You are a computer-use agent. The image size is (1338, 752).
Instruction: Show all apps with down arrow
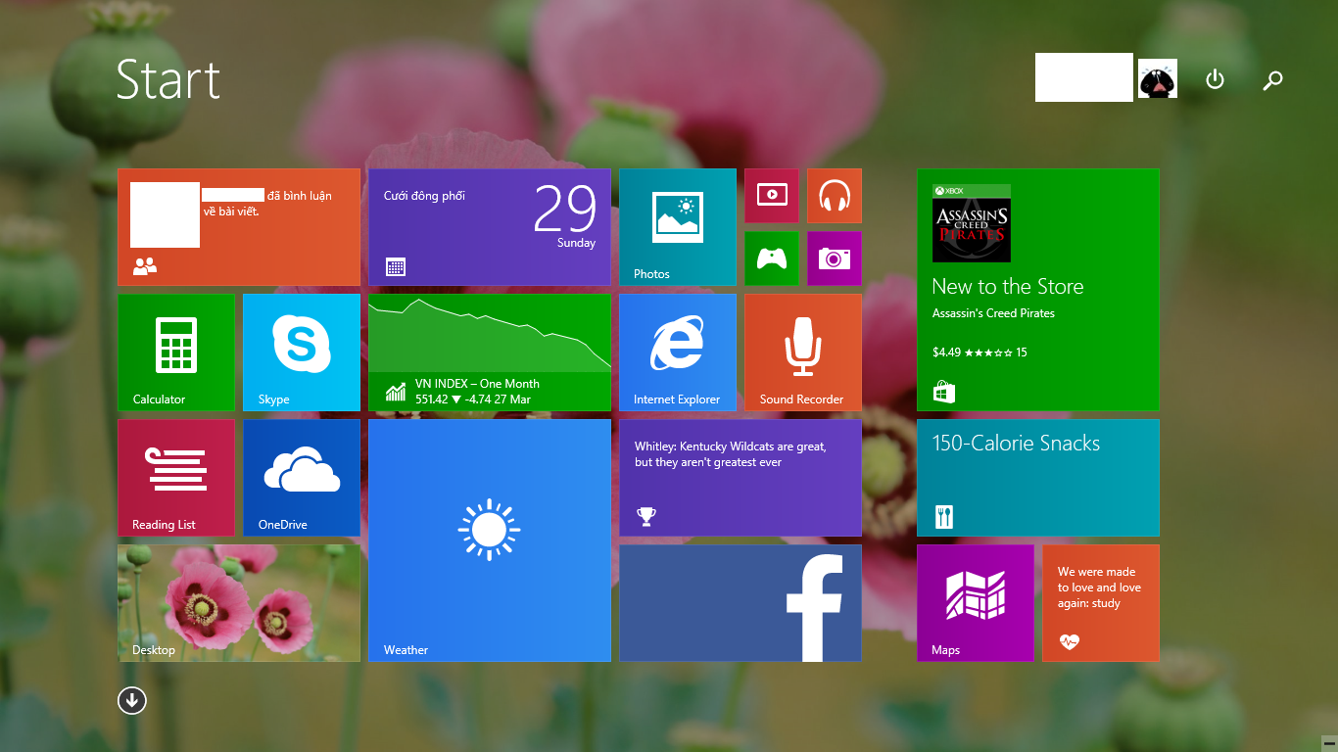(132, 700)
